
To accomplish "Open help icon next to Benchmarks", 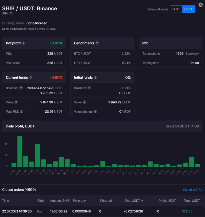I will tap(97, 43).
